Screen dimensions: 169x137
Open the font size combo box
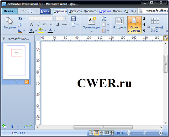coord(62,18)
